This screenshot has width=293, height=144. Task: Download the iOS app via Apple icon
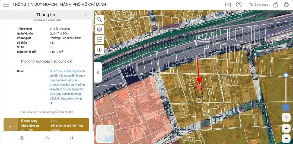coord(275,5)
